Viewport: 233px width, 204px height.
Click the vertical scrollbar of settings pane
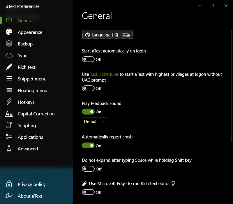point(232,86)
